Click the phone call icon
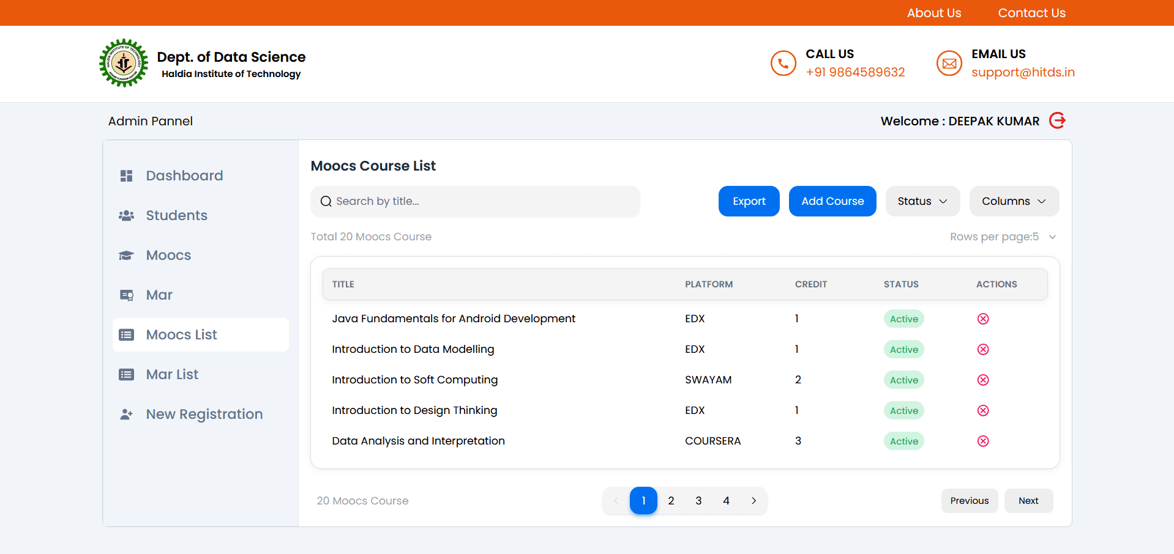The image size is (1174, 554). tap(783, 63)
